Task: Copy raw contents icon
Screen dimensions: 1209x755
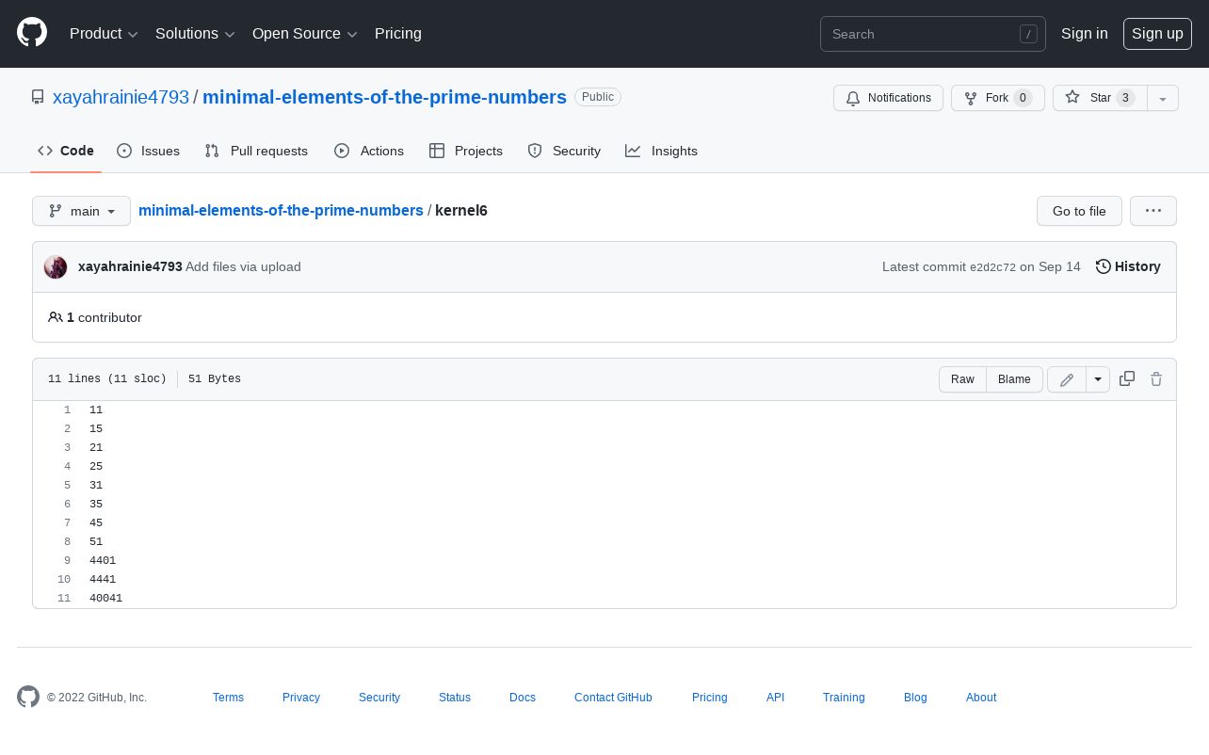Action: click(x=1126, y=378)
